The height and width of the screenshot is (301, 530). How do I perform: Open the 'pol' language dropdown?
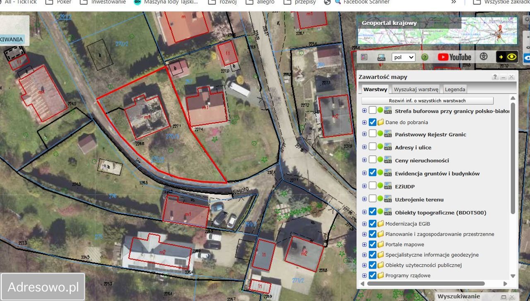click(403, 57)
